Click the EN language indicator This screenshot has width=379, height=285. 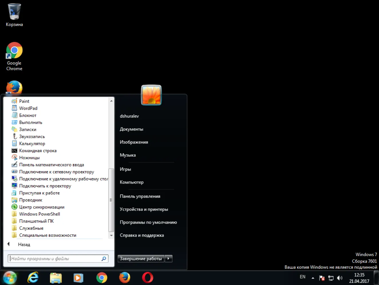pyautogui.click(x=303, y=277)
